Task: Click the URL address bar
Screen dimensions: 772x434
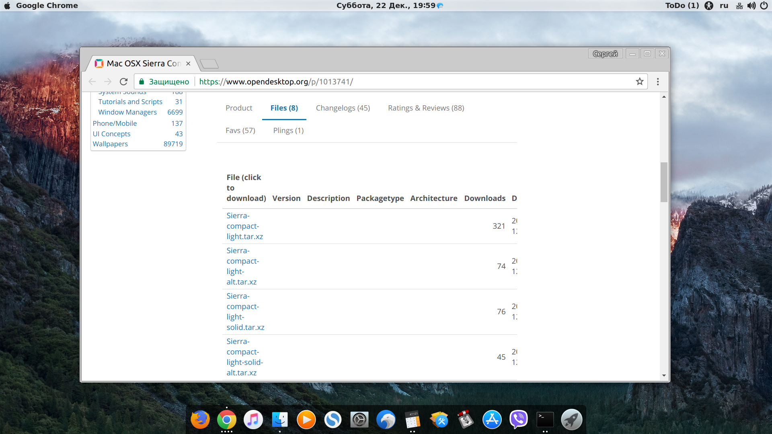Action: click(x=414, y=82)
